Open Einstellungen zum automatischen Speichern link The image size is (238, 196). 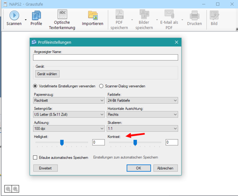click(125, 157)
